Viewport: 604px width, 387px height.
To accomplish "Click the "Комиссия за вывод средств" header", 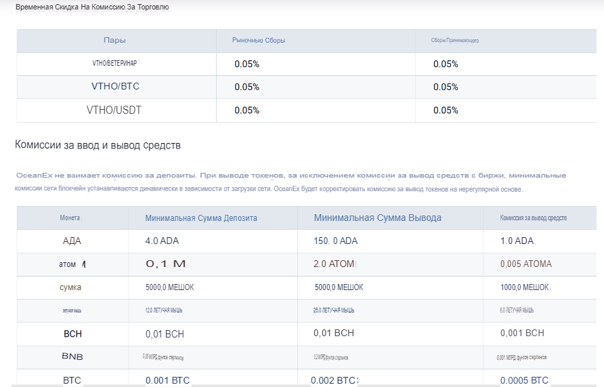I will coord(533,218).
